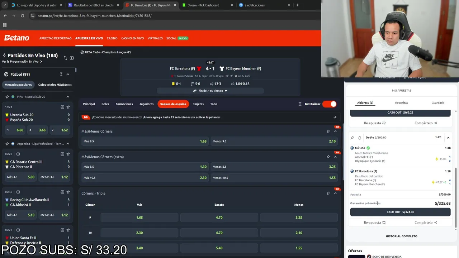The height and width of the screenshot is (258, 459).
Task: Click the browser address bar URL
Action: point(94,16)
